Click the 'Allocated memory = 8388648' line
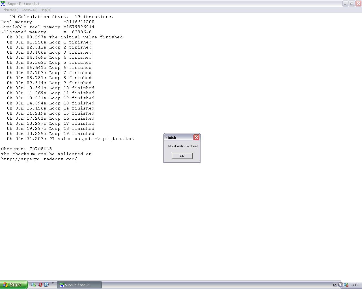The image size is (362, 289). (46, 32)
